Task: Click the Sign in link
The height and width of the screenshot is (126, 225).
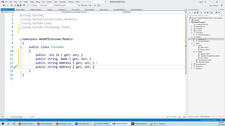Action: (201, 2)
